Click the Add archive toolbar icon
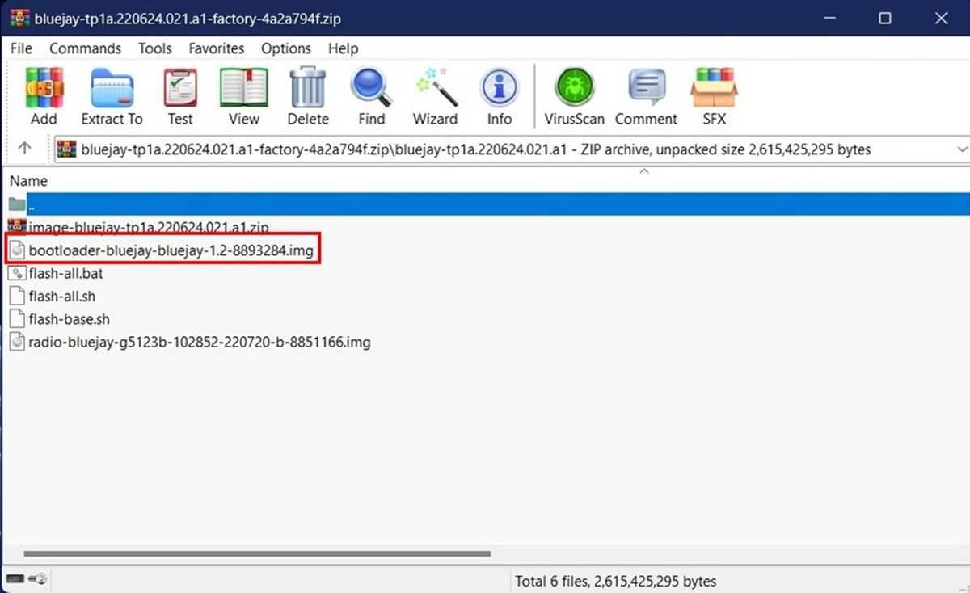This screenshot has width=970, height=593. [x=44, y=96]
